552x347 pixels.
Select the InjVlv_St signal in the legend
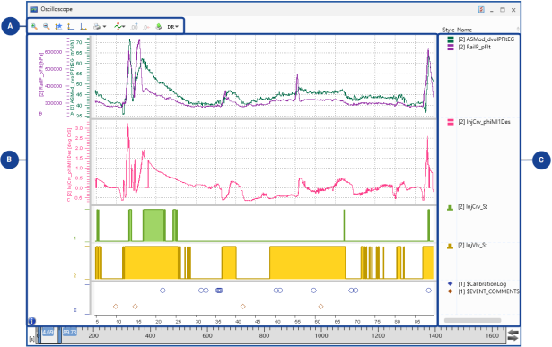[472, 245]
